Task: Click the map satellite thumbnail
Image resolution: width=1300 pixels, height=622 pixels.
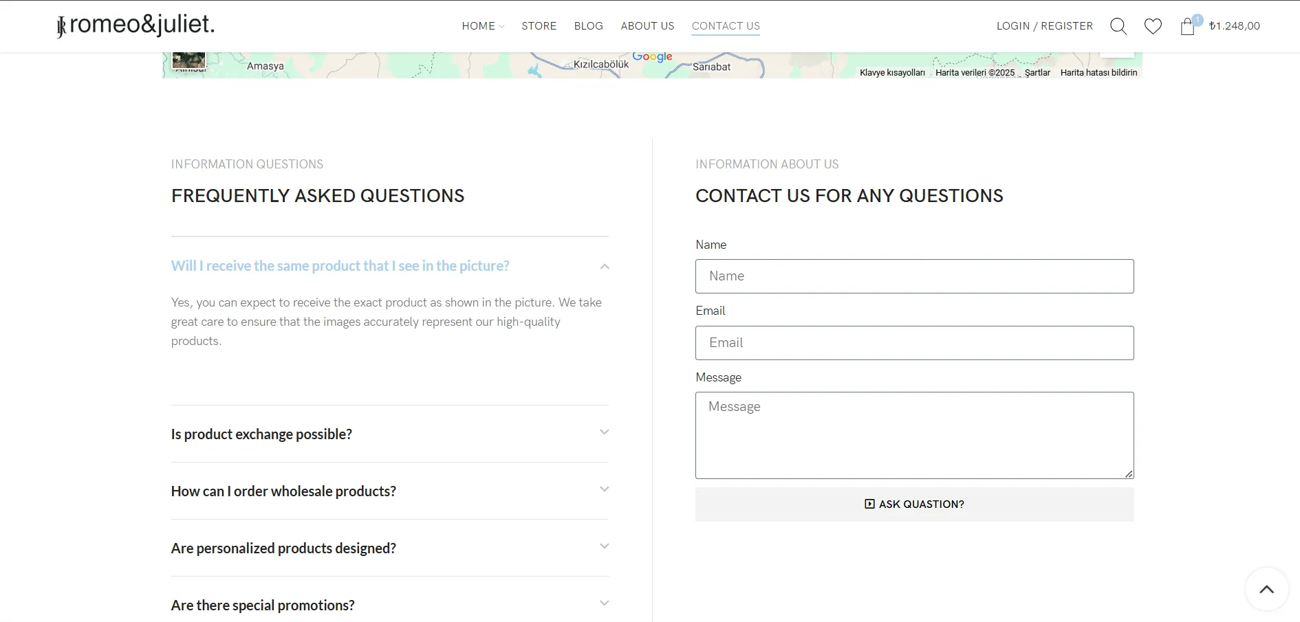Action: tap(188, 60)
